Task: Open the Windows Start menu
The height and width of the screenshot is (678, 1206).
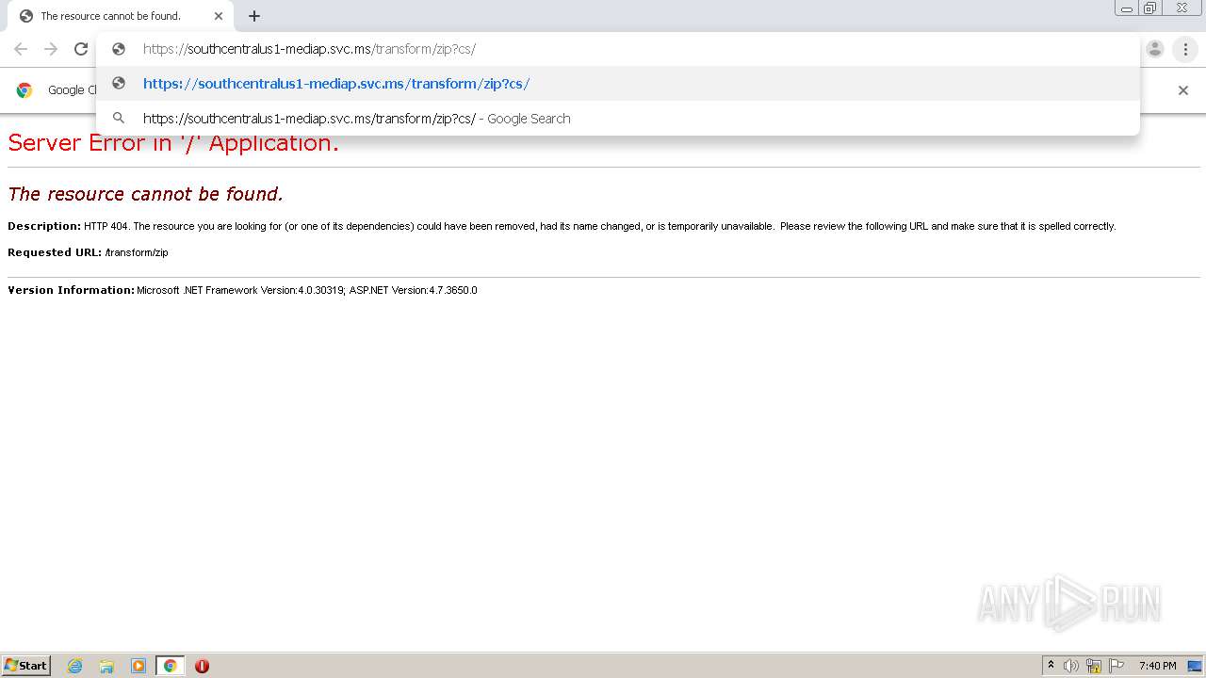Action: coord(26,666)
